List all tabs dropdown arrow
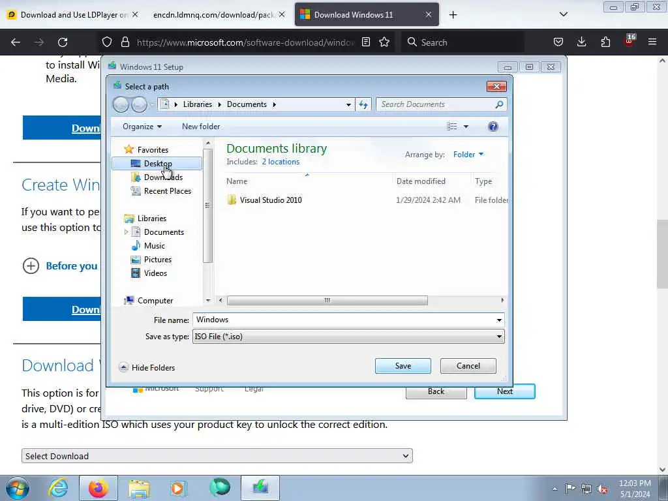 point(563,15)
